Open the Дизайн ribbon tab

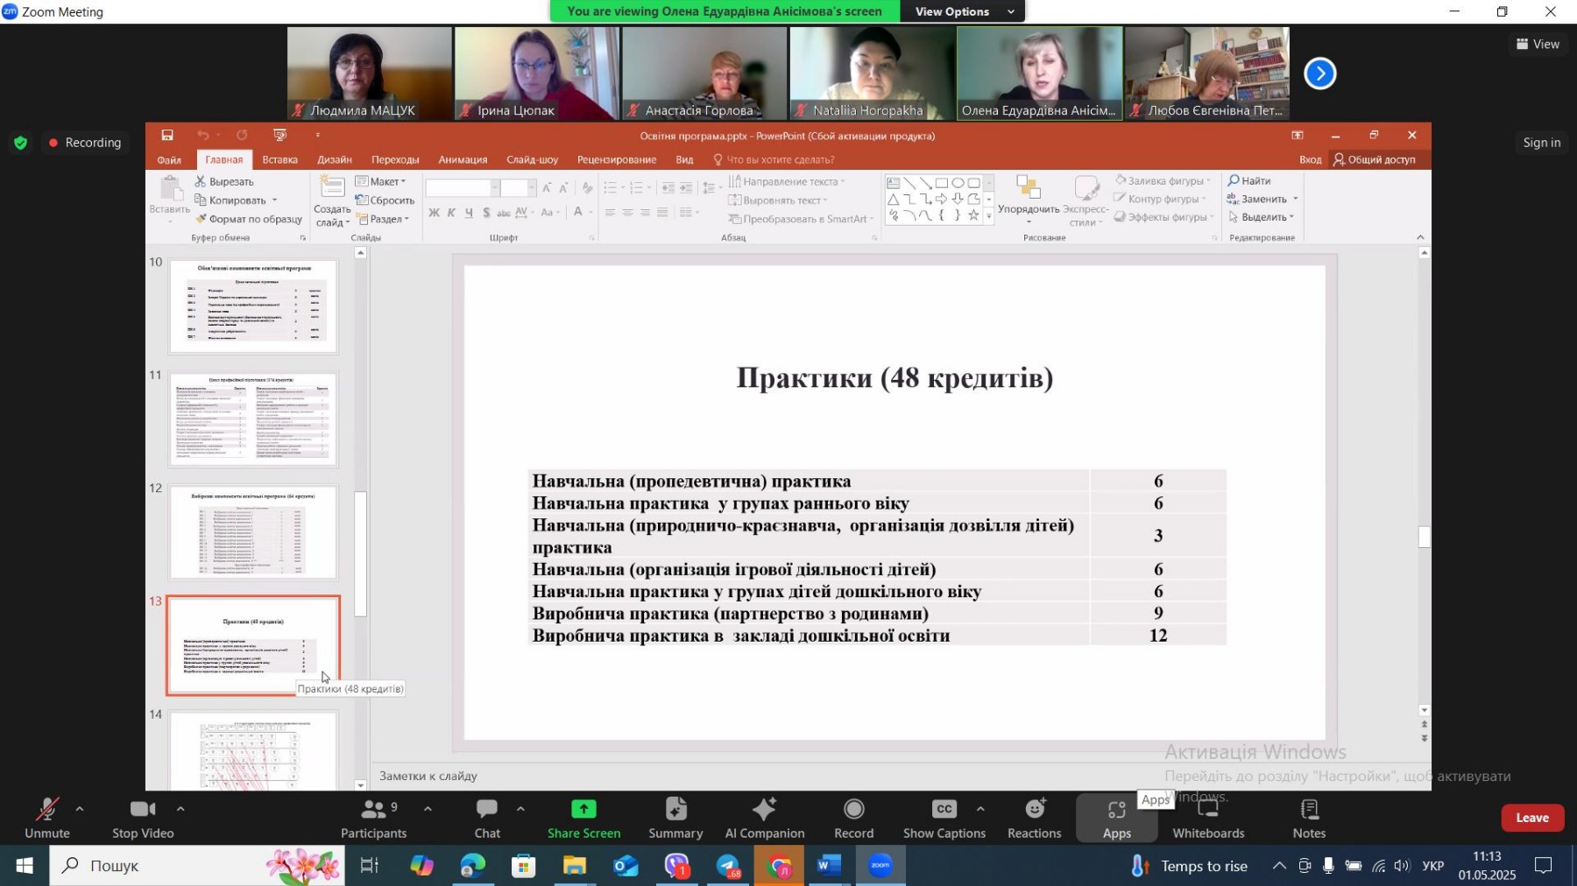coord(335,159)
